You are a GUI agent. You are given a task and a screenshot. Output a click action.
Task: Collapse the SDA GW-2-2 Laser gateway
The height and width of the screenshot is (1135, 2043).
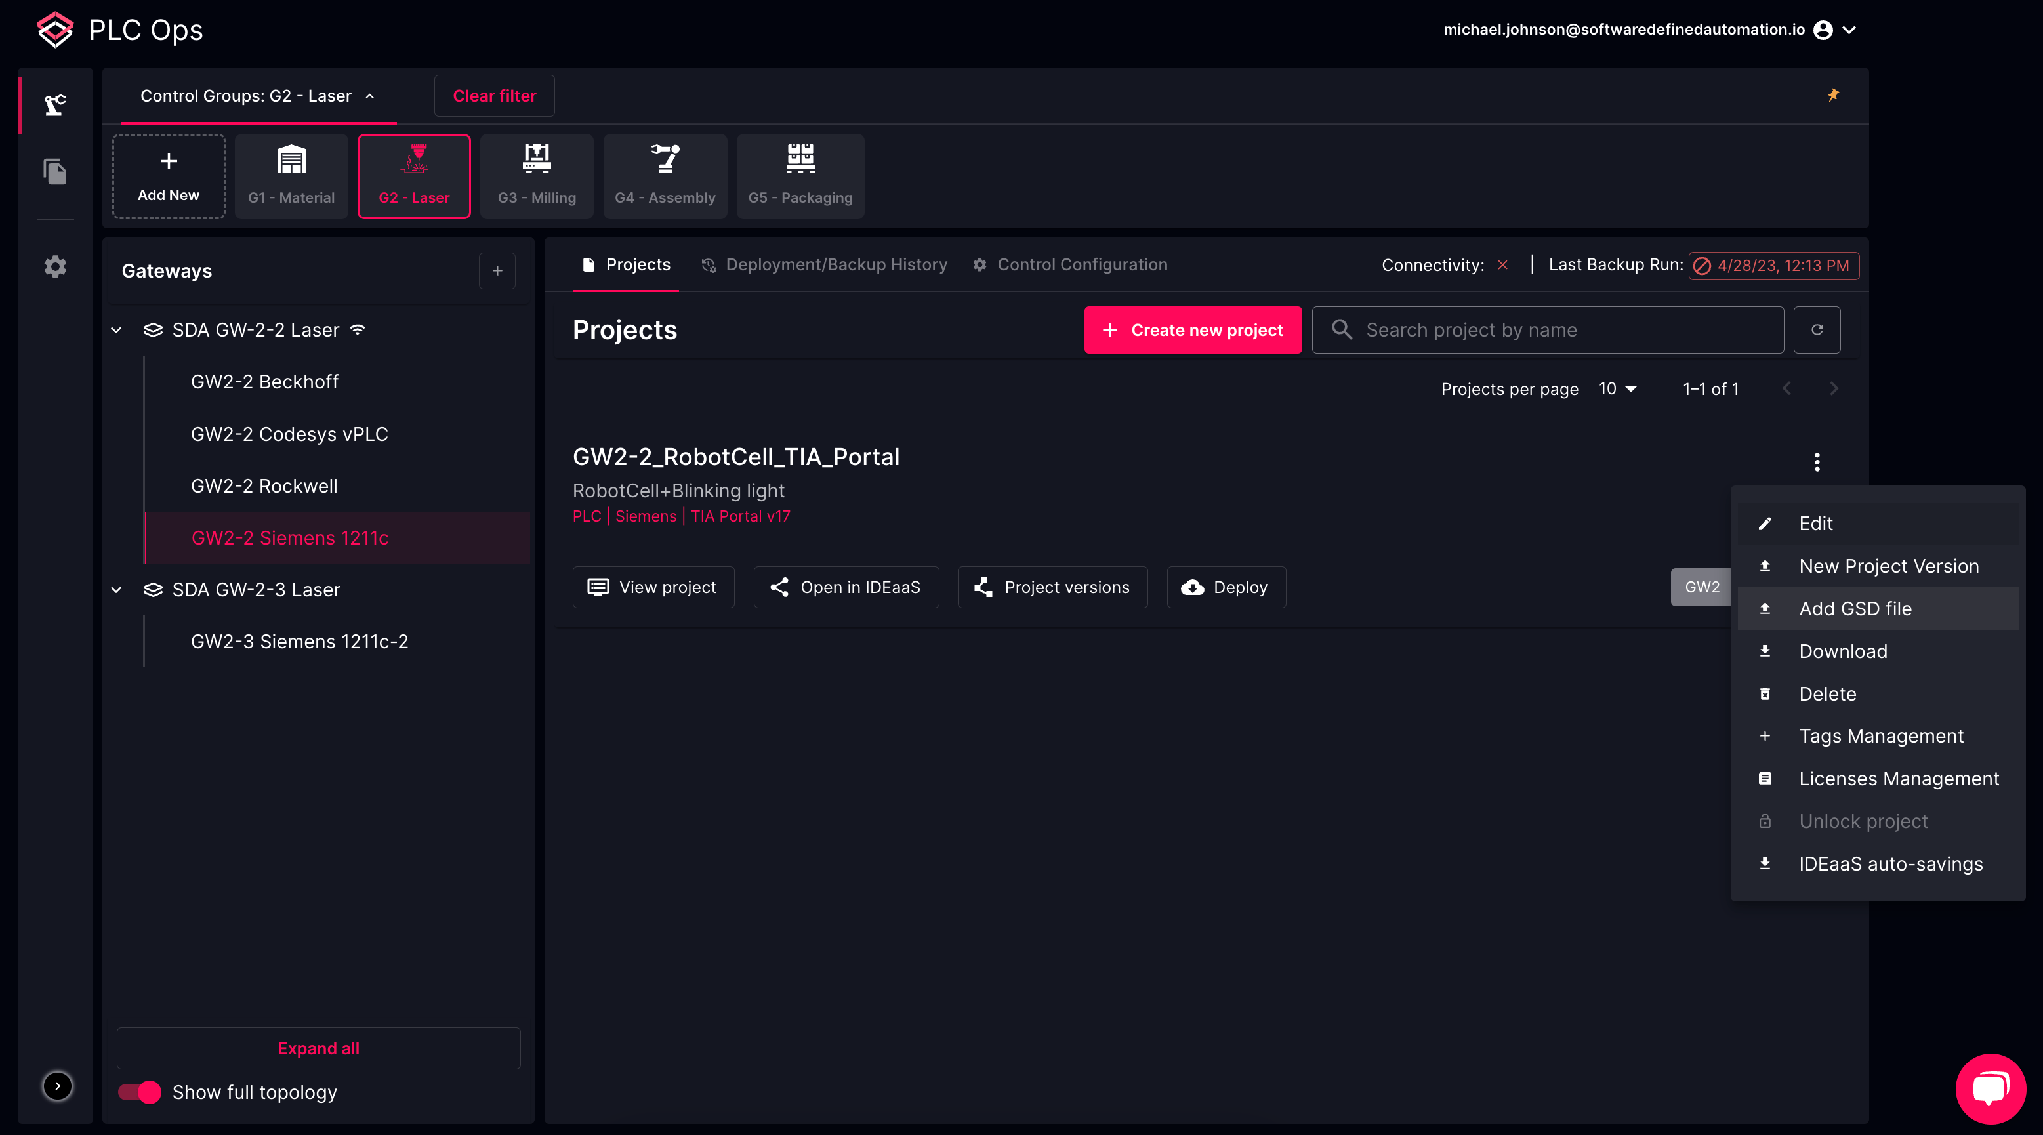coord(117,330)
